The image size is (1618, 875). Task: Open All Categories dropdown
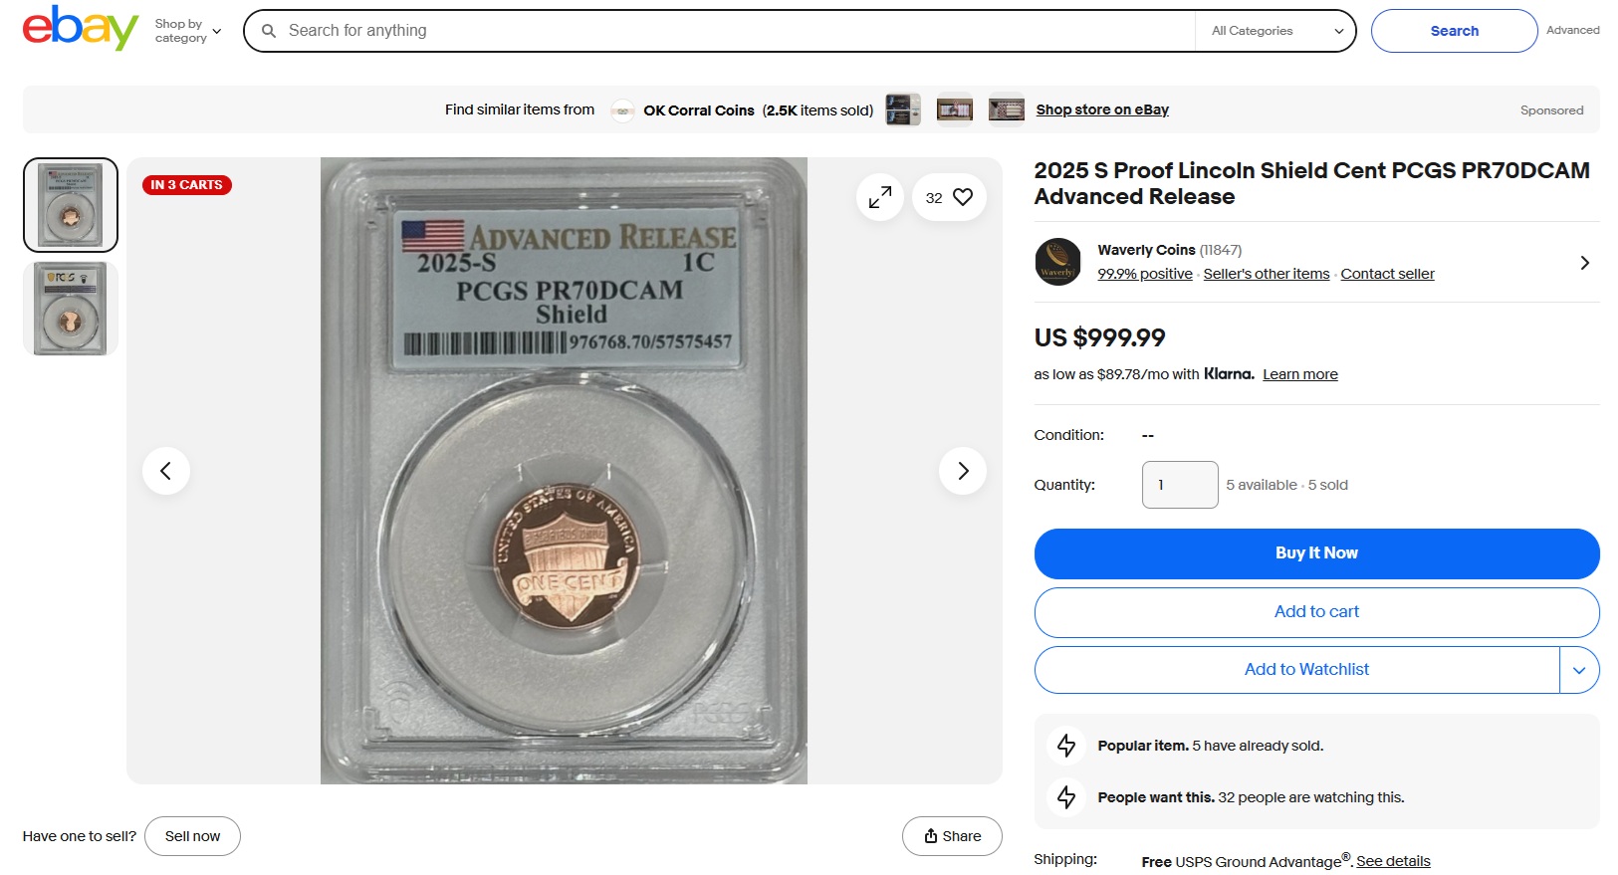(1276, 31)
